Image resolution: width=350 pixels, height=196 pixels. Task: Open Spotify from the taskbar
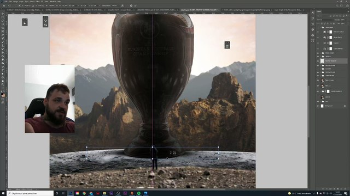point(139,193)
